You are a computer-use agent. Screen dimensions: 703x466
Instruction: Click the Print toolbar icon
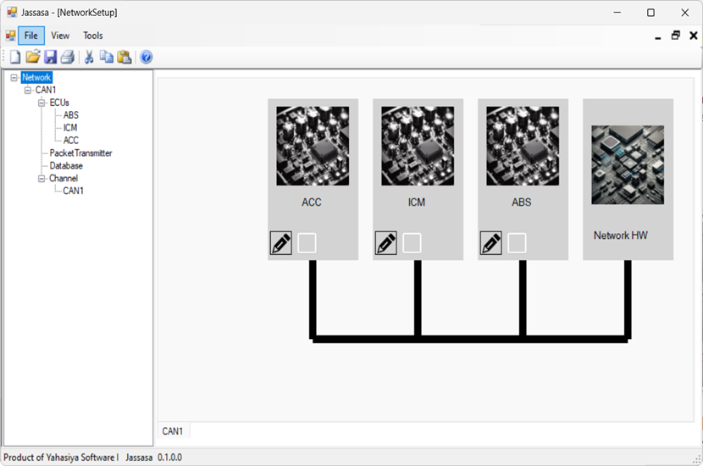[x=67, y=57]
